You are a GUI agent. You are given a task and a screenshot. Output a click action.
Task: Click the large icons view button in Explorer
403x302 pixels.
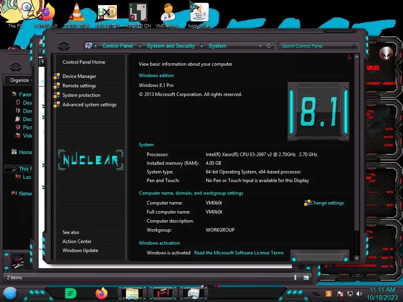click(306, 277)
